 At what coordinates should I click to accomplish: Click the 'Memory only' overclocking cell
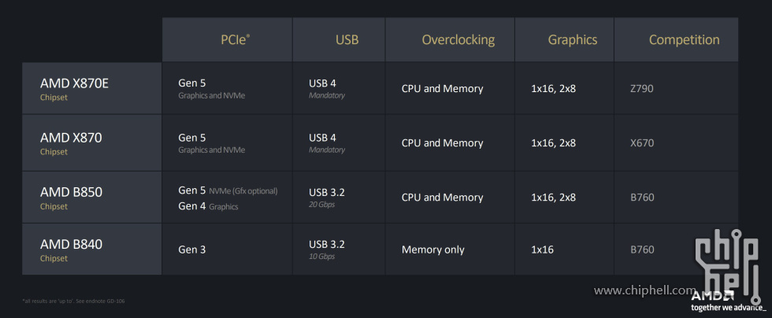coord(432,250)
